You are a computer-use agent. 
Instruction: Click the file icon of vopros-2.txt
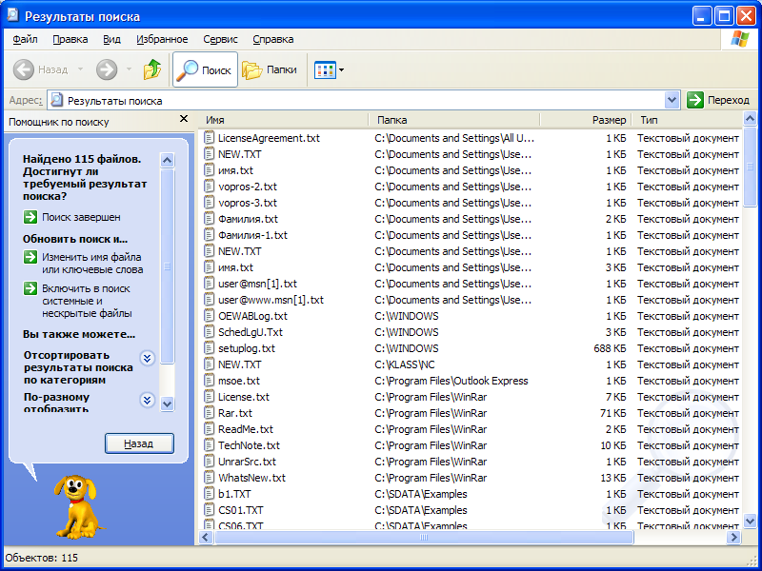click(x=209, y=187)
